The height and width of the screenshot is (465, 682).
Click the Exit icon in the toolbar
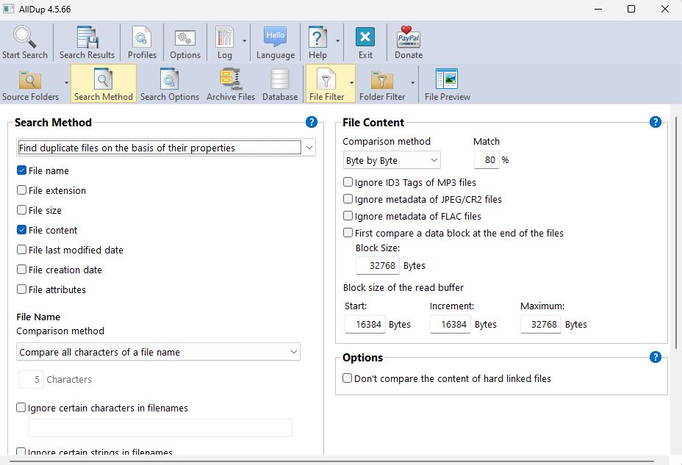pyautogui.click(x=365, y=37)
